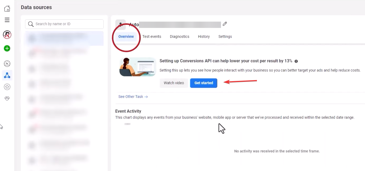365x171 pixels.
Task: Click the blue Get started button
Action: pyautogui.click(x=204, y=83)
